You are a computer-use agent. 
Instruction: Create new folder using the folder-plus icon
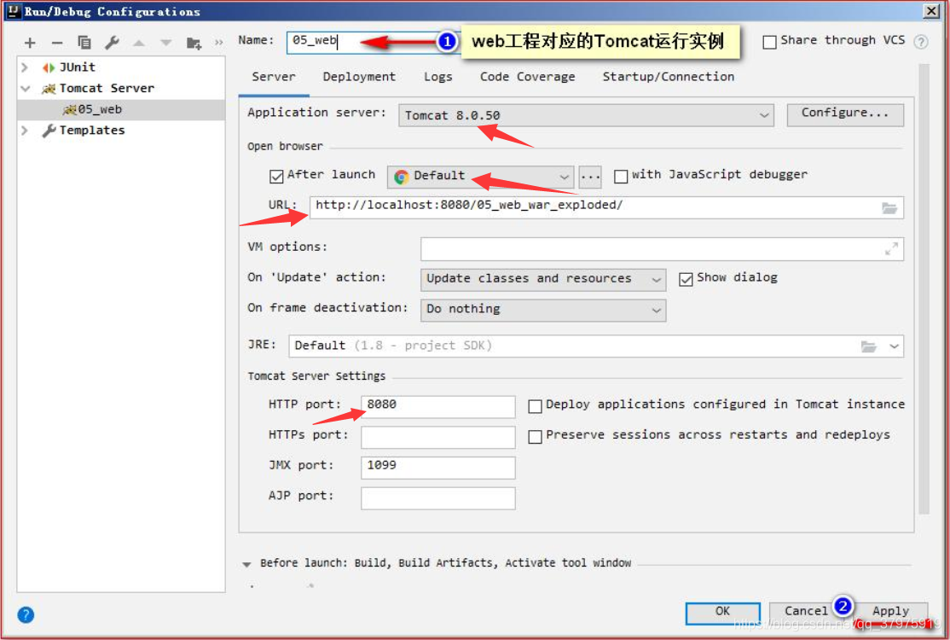(194, 43)
